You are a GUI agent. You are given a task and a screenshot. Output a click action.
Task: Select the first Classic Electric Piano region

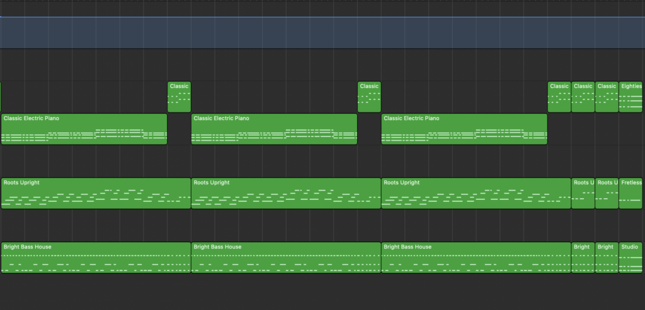click(x=84, y=130)
